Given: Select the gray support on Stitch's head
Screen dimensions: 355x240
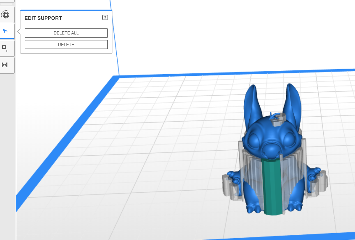Looking at the screenshot, I should (278, 120).
